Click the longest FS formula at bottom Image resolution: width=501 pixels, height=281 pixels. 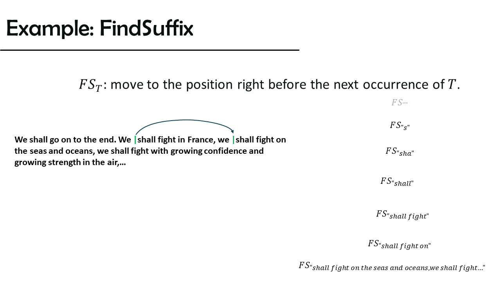coord(392,267)
